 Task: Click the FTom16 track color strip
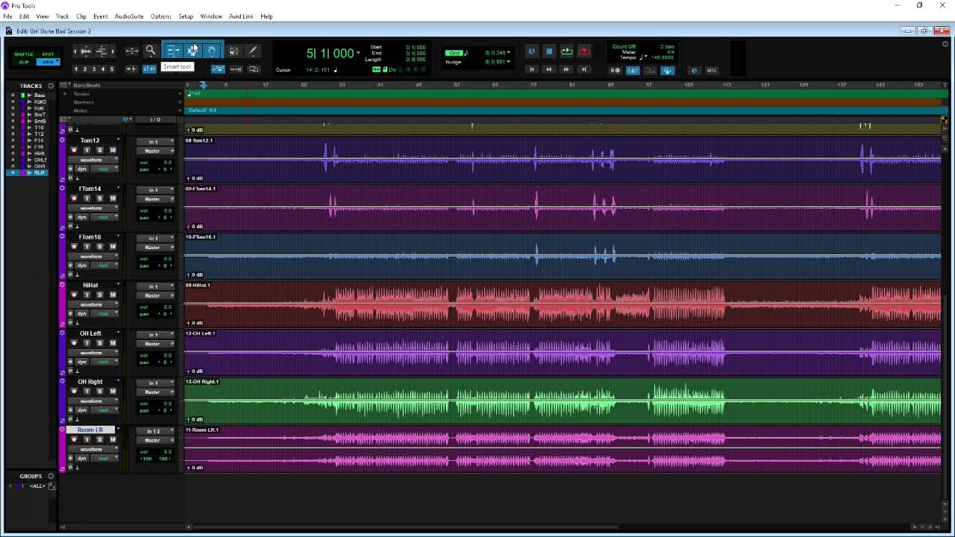[62, 255]
